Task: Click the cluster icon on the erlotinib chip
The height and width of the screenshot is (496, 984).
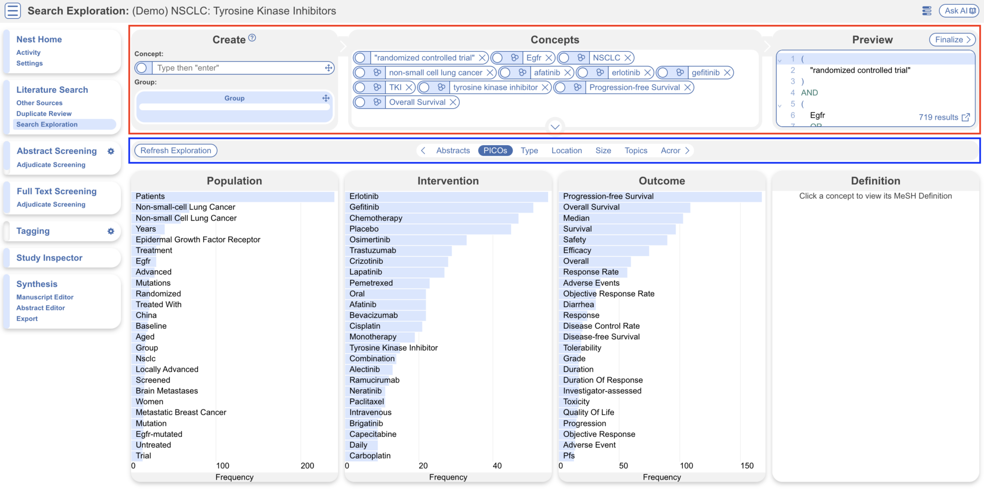Action: point(600,73)
